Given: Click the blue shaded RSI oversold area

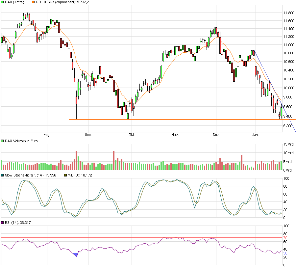Looking at the screenshot, I should (x=76, y=255).
